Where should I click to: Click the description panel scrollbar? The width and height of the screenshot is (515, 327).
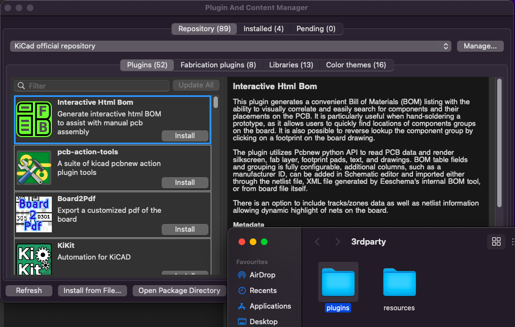(x=499, y=143)
